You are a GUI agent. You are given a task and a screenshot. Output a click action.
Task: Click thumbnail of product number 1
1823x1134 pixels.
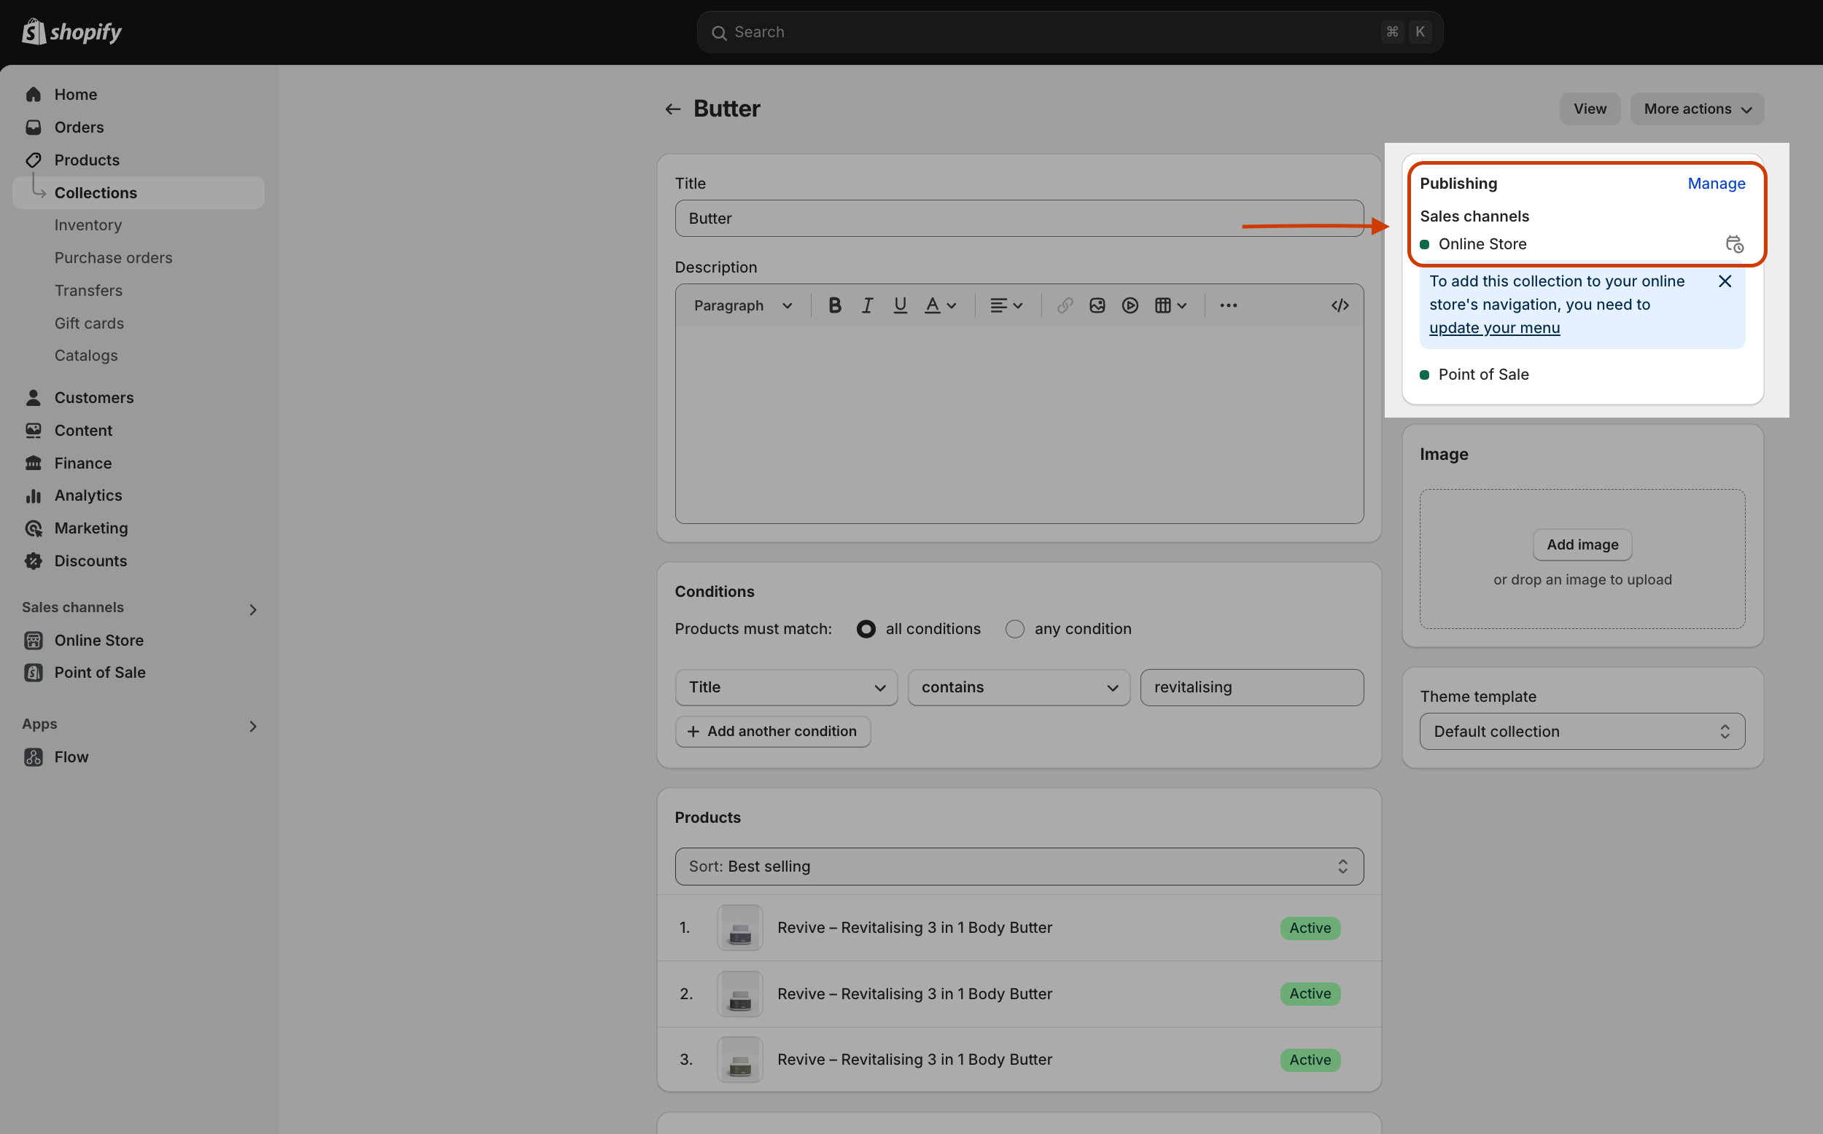[739, 928]
